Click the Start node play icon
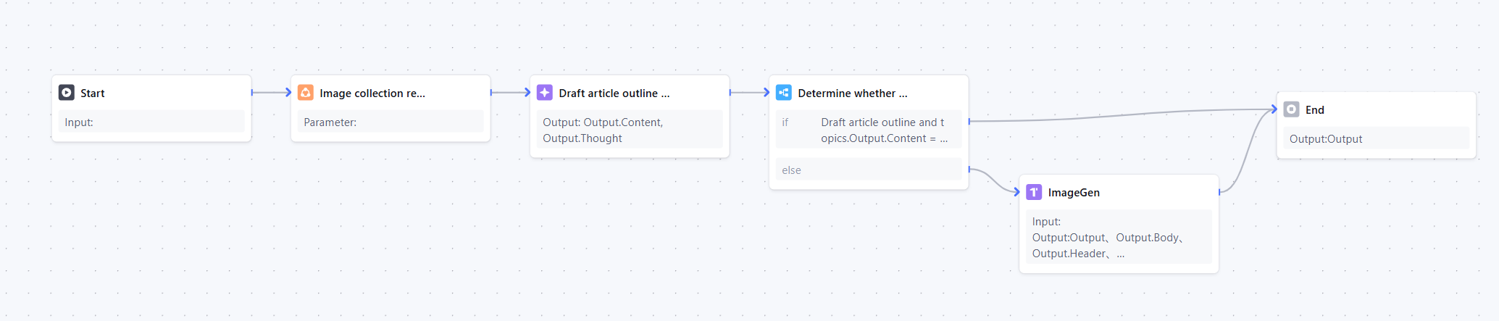Screen dimensions: 1499x321 [x=67, y=93]
